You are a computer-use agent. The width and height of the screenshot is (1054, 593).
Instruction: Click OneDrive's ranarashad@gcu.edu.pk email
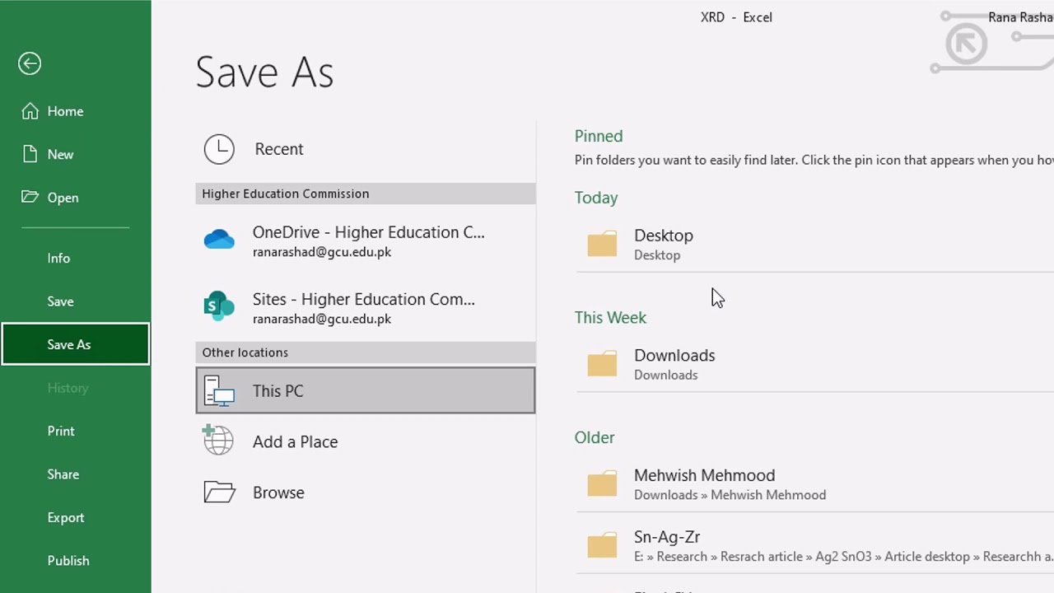point(322,252)
